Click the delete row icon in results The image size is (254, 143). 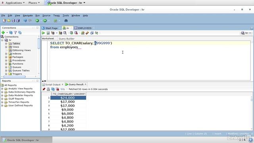57,89
